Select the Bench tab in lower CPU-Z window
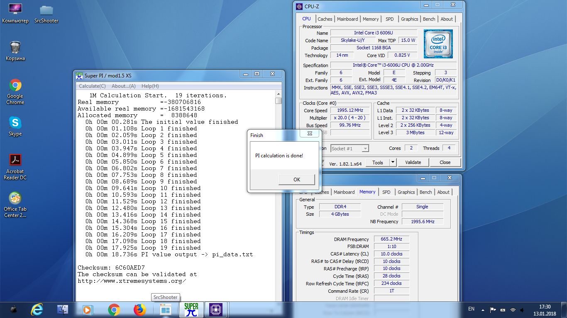 click(425, 192)
